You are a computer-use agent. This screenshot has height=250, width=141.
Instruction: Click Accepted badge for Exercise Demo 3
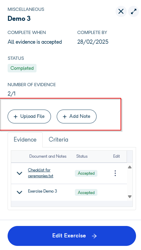(x=86, y=193)
